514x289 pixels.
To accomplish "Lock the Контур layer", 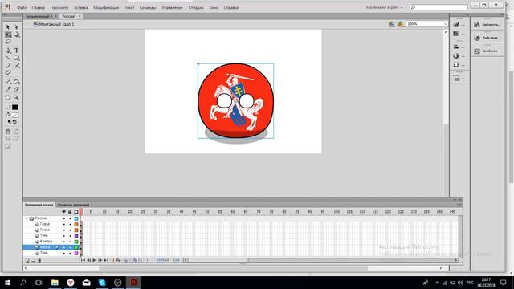I will (x=70, y=242).
